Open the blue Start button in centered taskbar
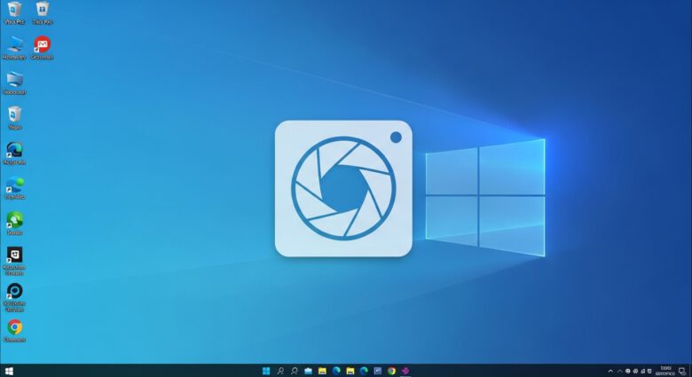This screenshot has width=692, height=377. [x=266, y=371]
